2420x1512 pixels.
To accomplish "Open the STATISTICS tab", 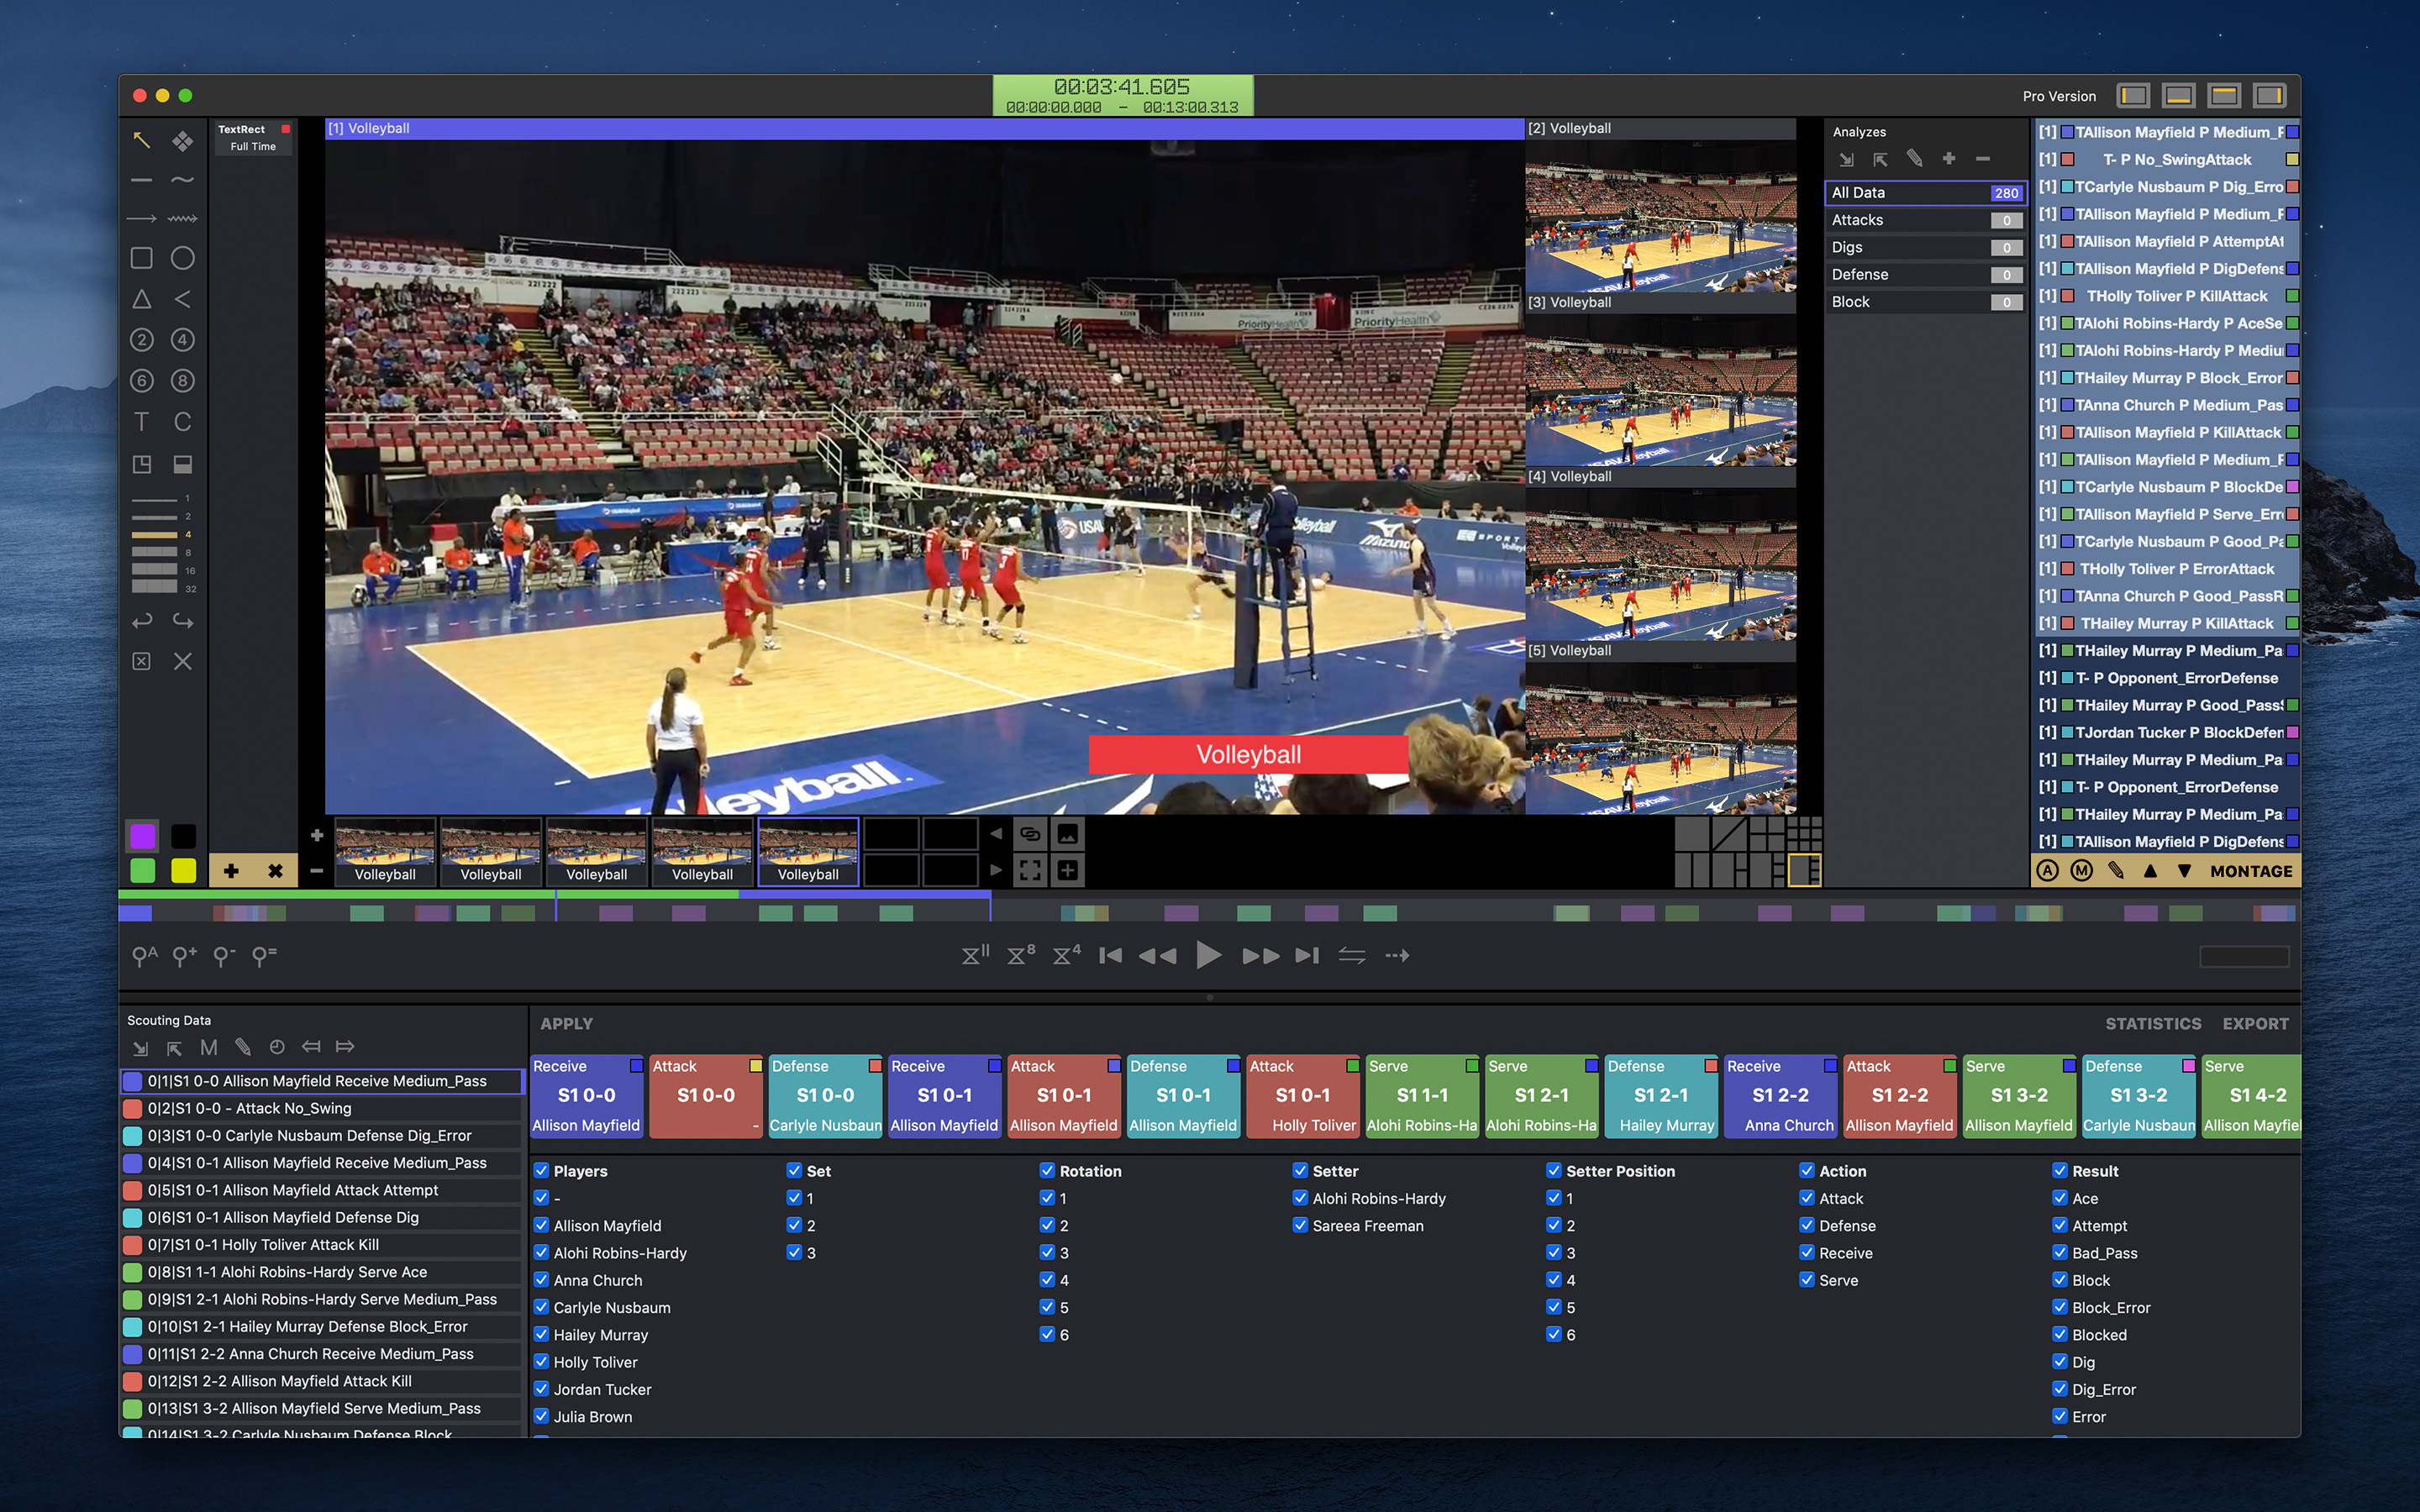I will (x=2152, y=1024).
